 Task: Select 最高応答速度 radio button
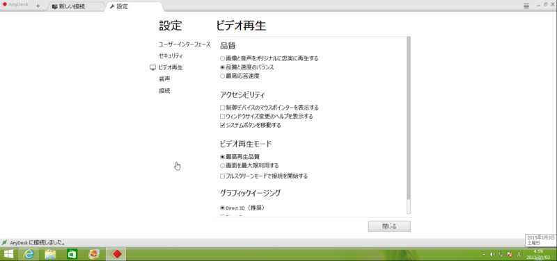222,76
